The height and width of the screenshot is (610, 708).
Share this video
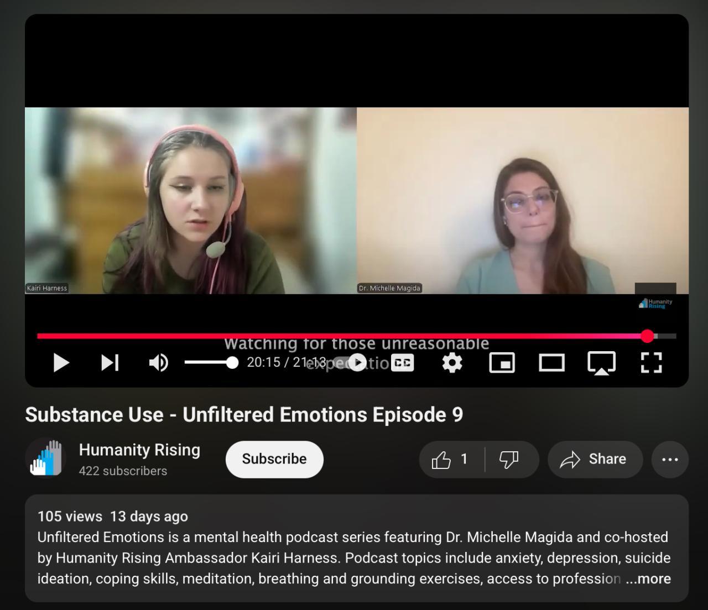595,459
